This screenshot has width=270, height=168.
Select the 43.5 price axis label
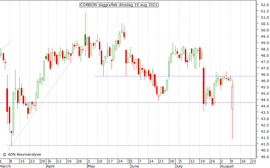click(x=265, y=112)
